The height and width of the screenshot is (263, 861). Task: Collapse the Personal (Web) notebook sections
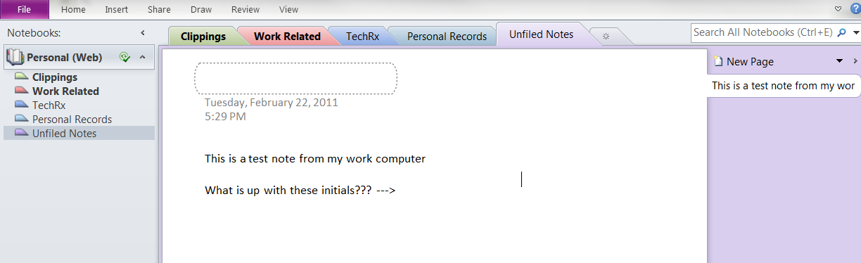142,57
